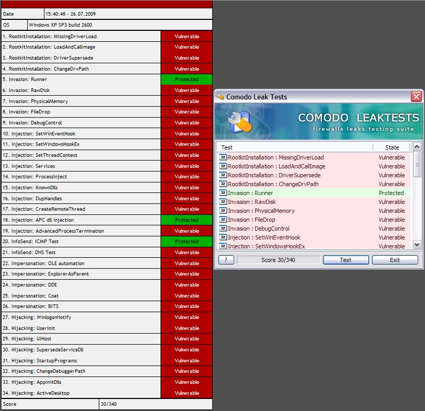The height and width of the screenshot is (411, 425).
Task: Click the Exit button
Action: tap(395, 260)
